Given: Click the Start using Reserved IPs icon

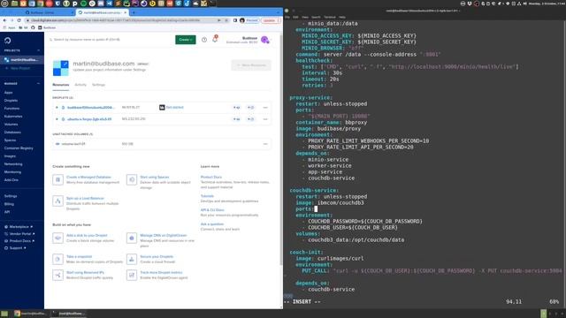Looking at the screenshot, I should (57, 275).
